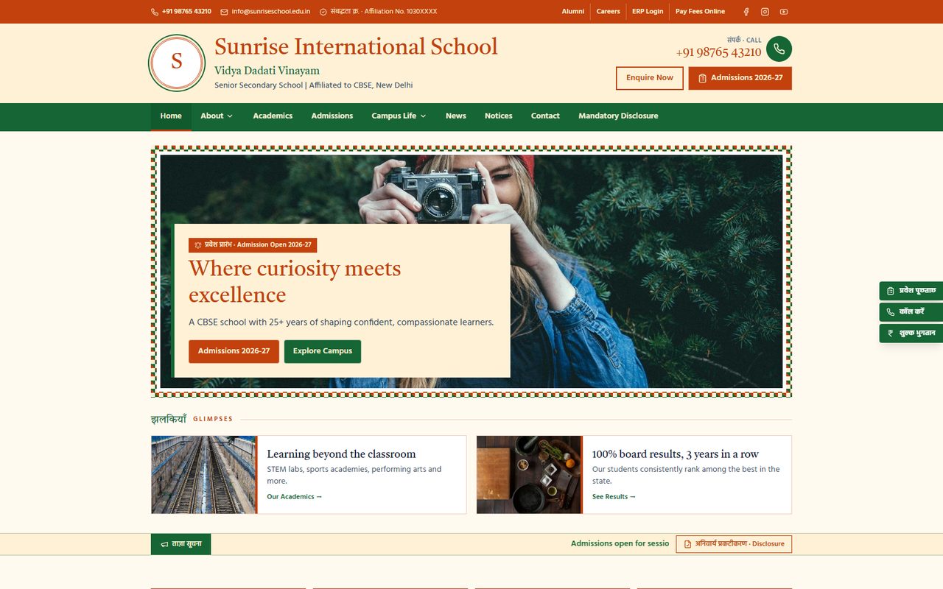Open the Alumni link

(x=573, y=12)
